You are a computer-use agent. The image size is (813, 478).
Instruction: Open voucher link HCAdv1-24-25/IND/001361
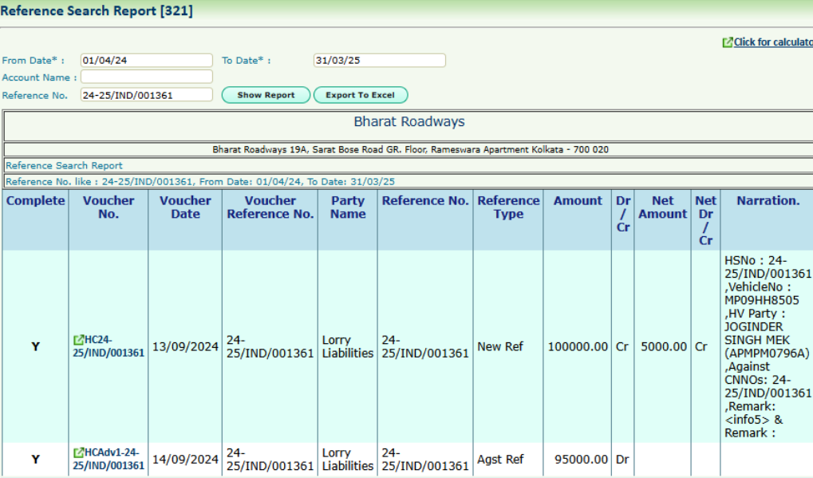pyautogui.click(x=109, y=459)
